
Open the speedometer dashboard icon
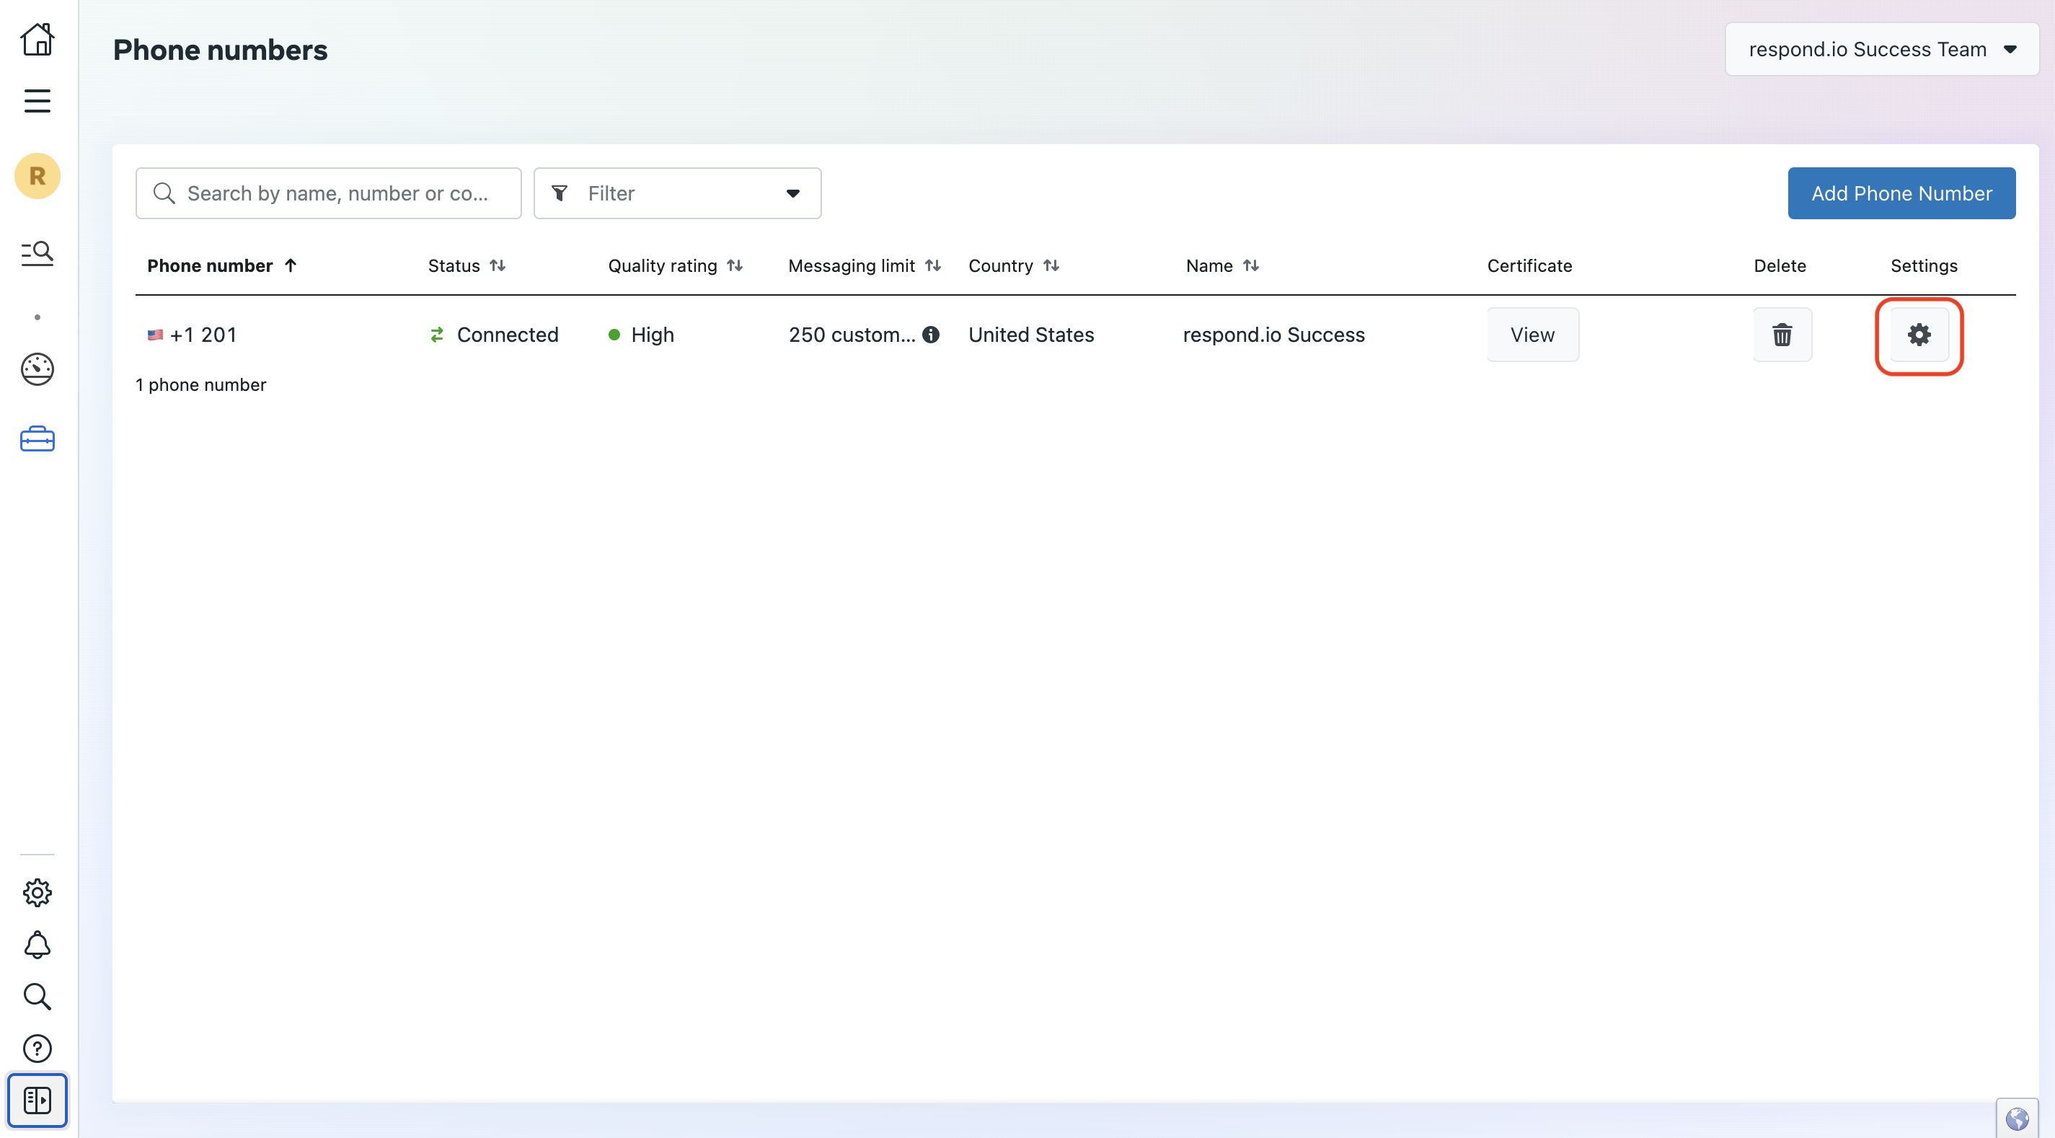[37, 369]
